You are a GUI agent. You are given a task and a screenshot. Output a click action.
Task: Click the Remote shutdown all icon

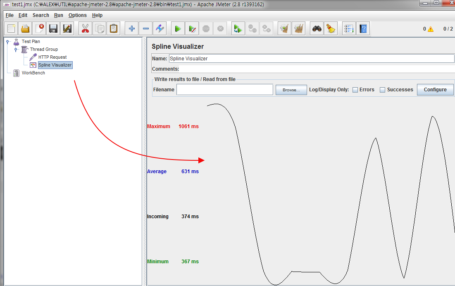pyautogui.click(x=266, y=29)
